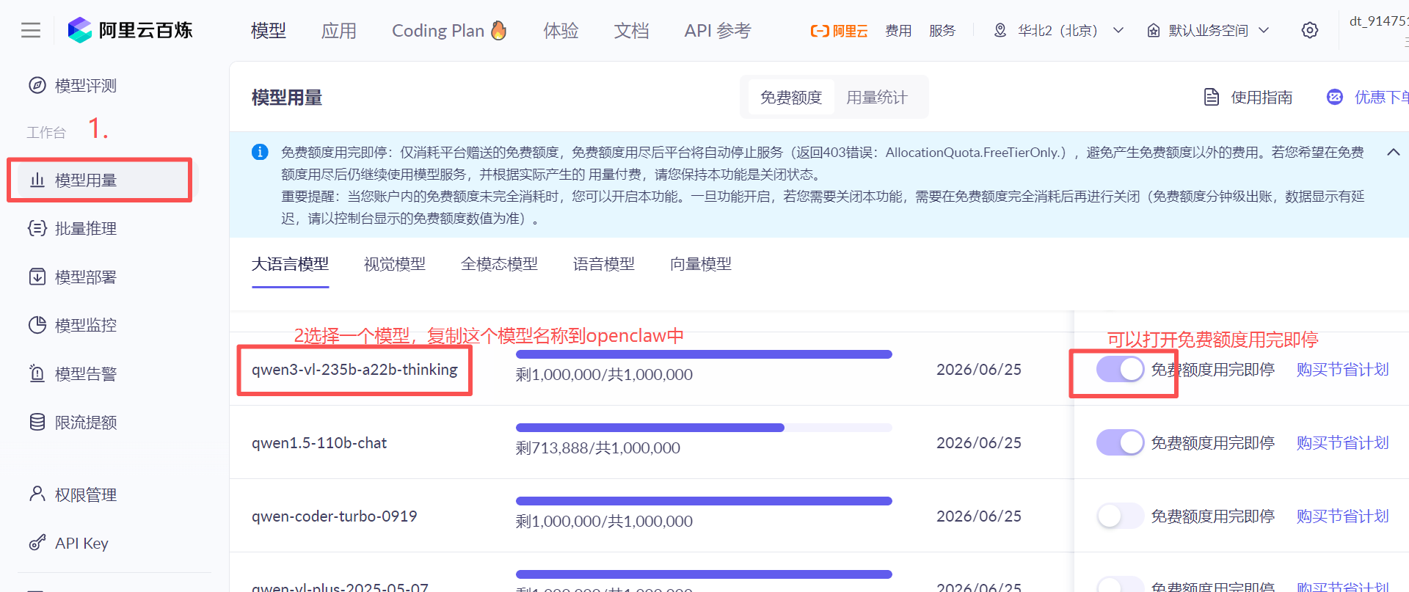The height and width of the screenshot is (592, 1409).
Task: Click the 费用 link in header
Action: [x=898, y=31]
